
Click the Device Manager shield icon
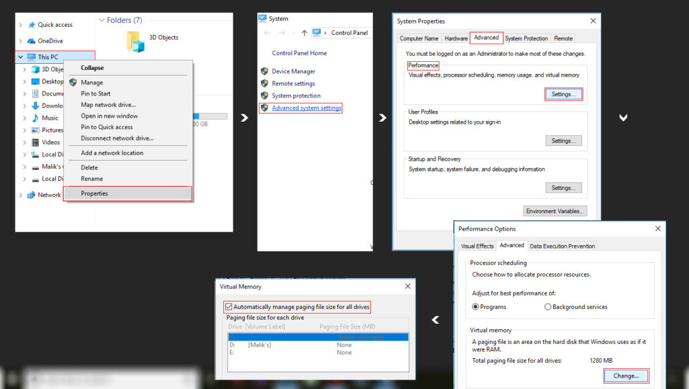pyautogui.click(x=264, y=71)
